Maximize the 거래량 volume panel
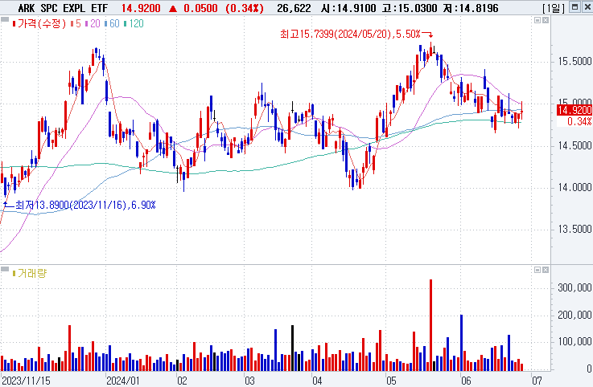Screen dimensions: 593x387 (537, 270)
